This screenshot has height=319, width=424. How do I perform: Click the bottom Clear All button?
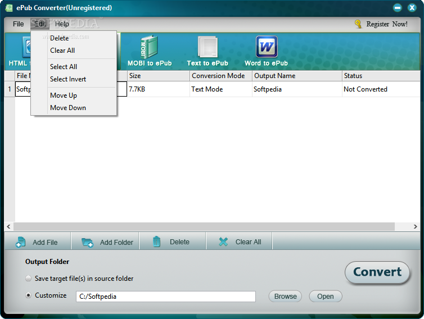coord(239,241)
